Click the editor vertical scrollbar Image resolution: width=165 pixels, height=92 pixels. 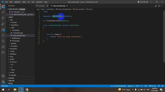coord(164,37)
